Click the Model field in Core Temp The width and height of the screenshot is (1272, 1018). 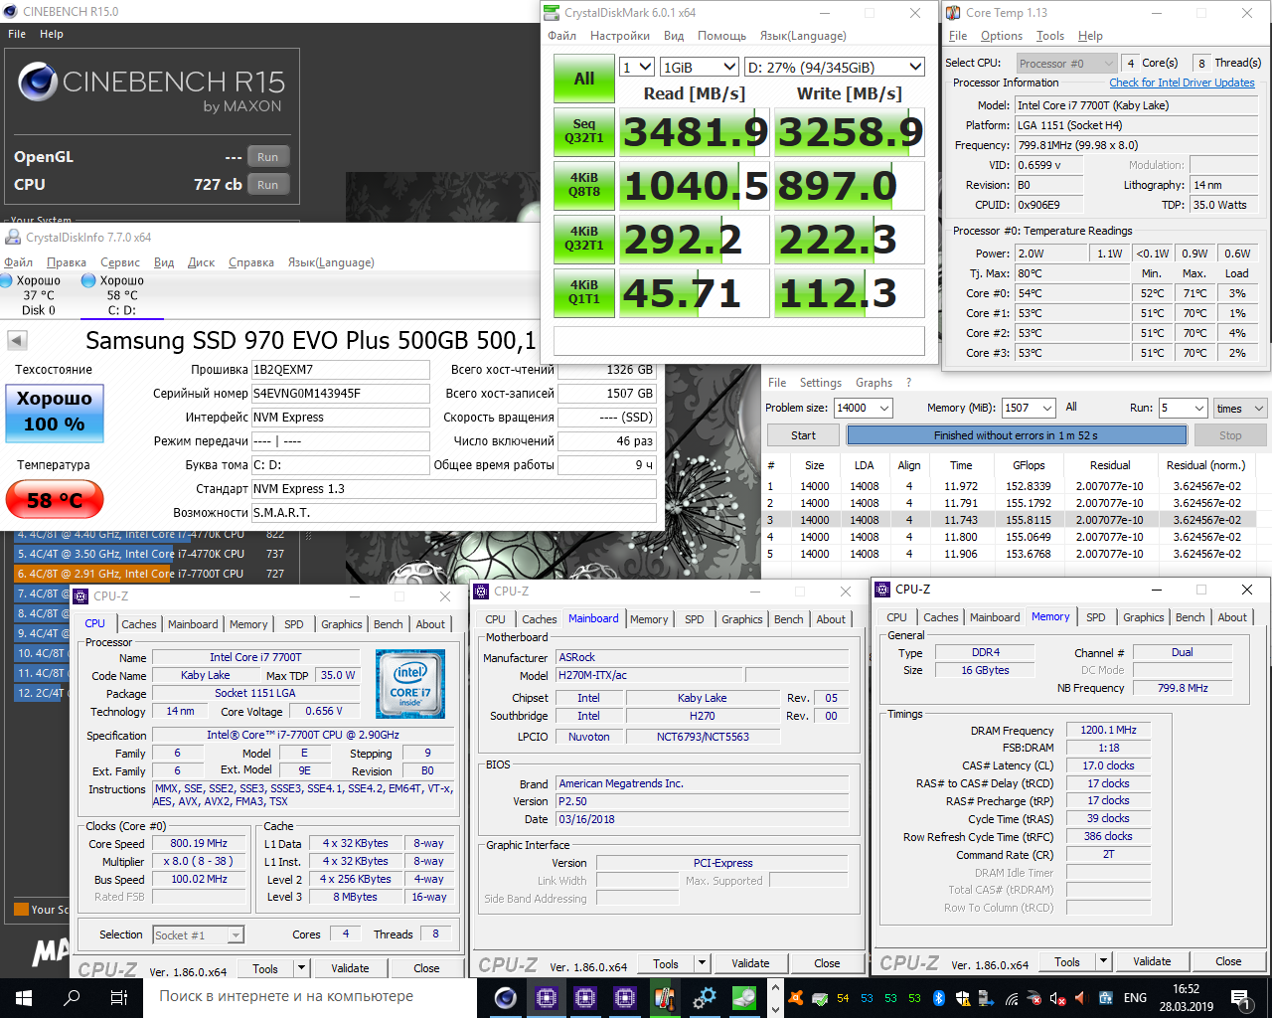[1135, 105]
